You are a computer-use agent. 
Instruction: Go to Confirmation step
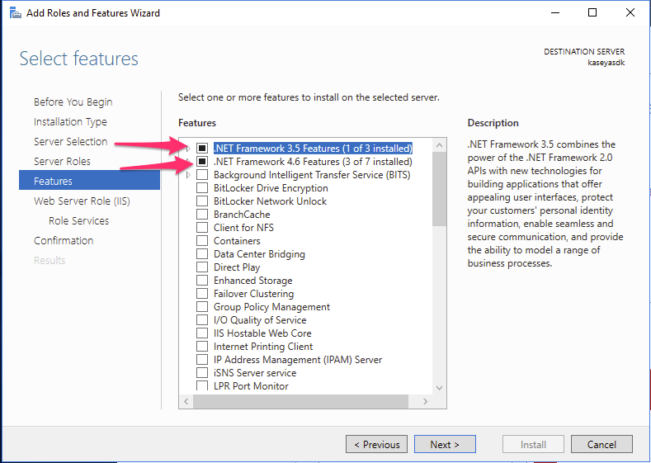pyautogui.click(x=64, y=241)
